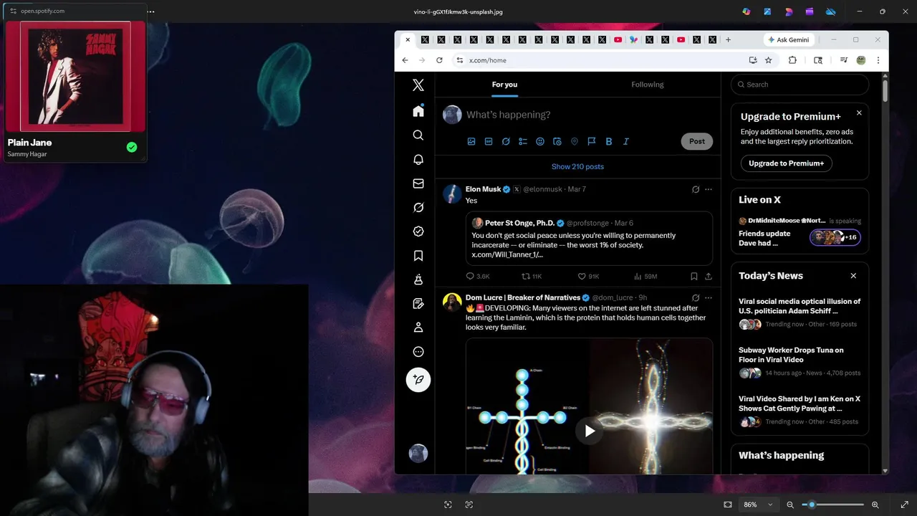
Task: Open Sammy Hagar album art thumbnail
Action: [x=75, y=76]
